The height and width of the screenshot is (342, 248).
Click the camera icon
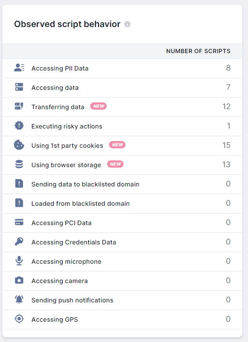tap(19, 280)
